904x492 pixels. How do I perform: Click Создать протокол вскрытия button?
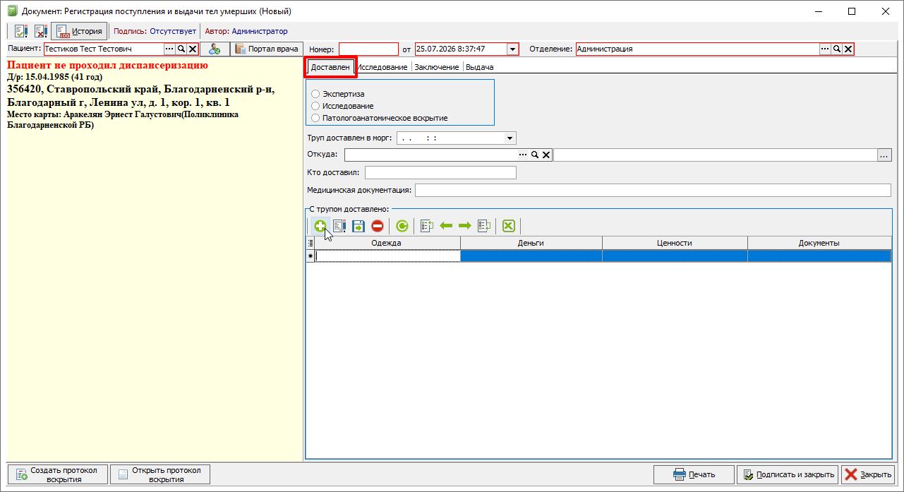[59, 474]
